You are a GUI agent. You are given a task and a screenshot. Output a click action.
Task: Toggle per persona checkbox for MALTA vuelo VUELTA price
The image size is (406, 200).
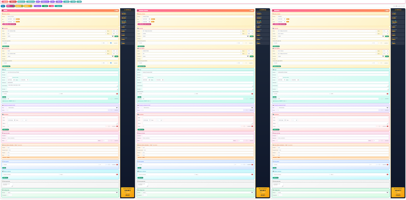click(x=111, y=63)
